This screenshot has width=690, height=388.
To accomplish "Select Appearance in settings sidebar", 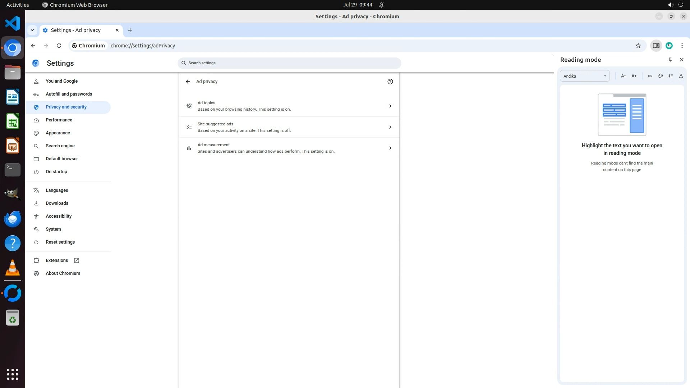I will (58, 133).
